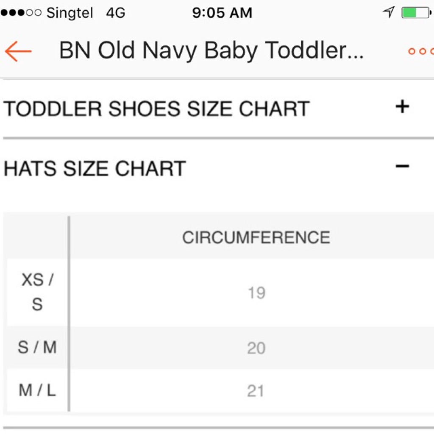Screen dimensions: 434x434
Task: Select circumference value 20
Action: pyautogui.click(x=256, y=348)
